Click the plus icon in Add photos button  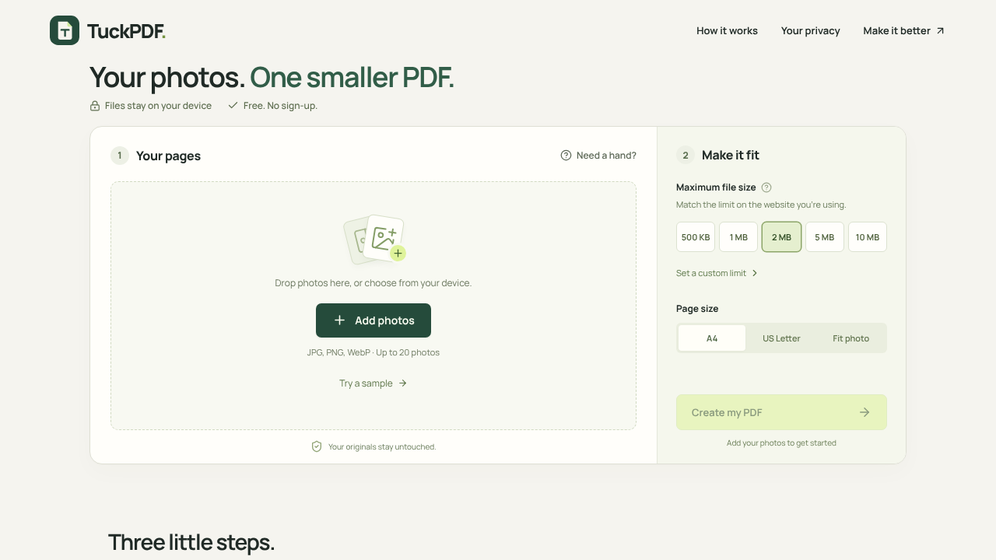pyautogui.click(x=339, y=320)
